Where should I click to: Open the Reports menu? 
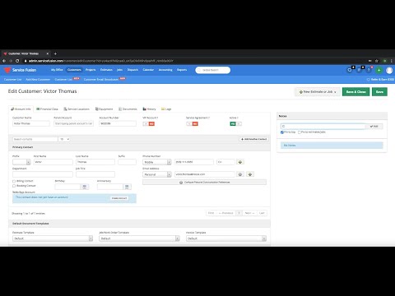[182, 70]
